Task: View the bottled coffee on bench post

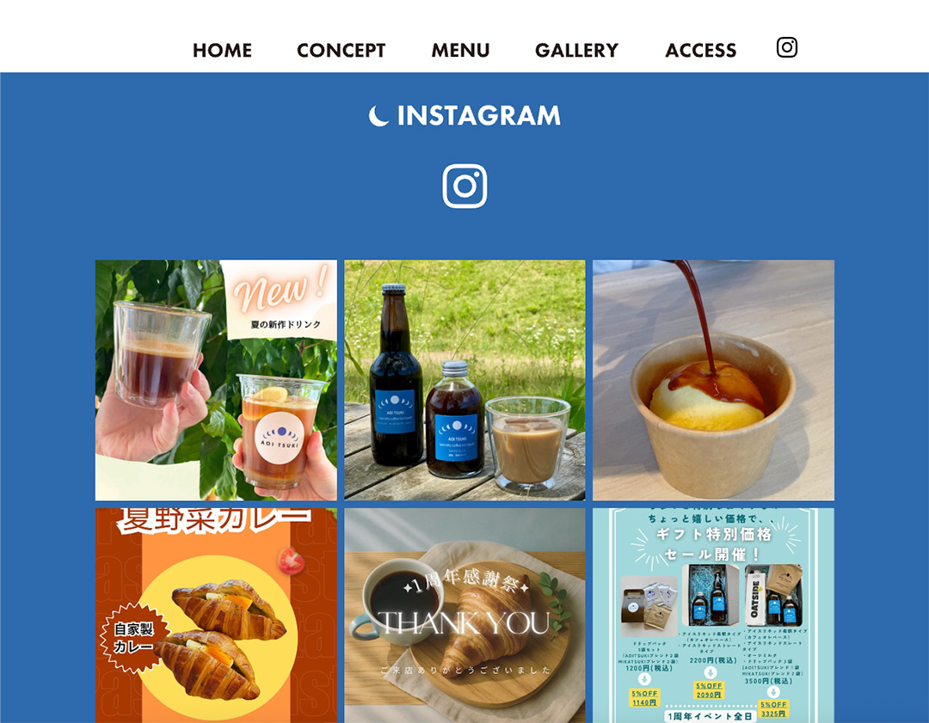Action: [x=464, y=380]
